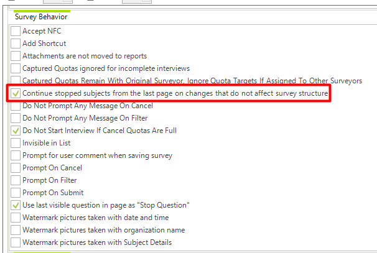Screen dimensions: 377x253
Task: Select the Survey Behavior section header
Action: 41,17
